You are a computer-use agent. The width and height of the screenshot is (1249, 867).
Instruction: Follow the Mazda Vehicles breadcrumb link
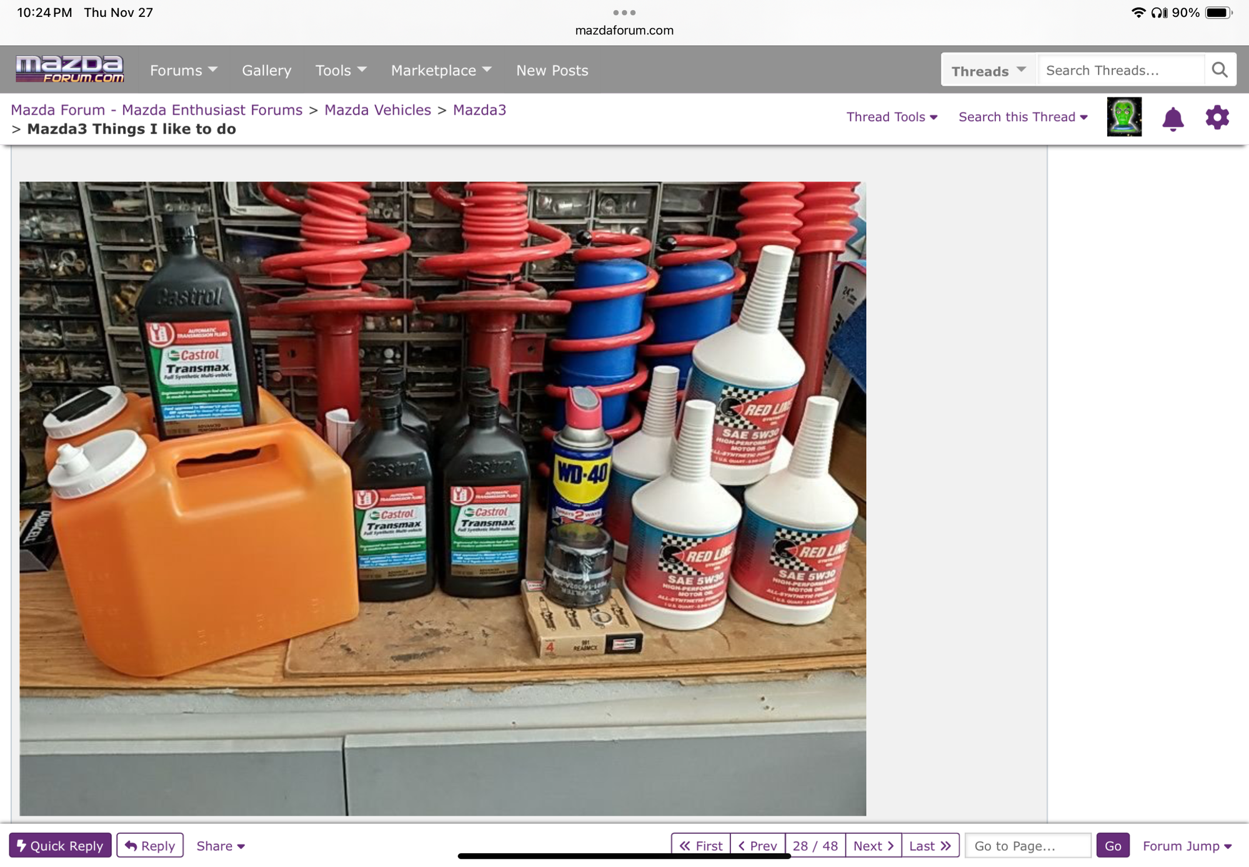point(377,110)
